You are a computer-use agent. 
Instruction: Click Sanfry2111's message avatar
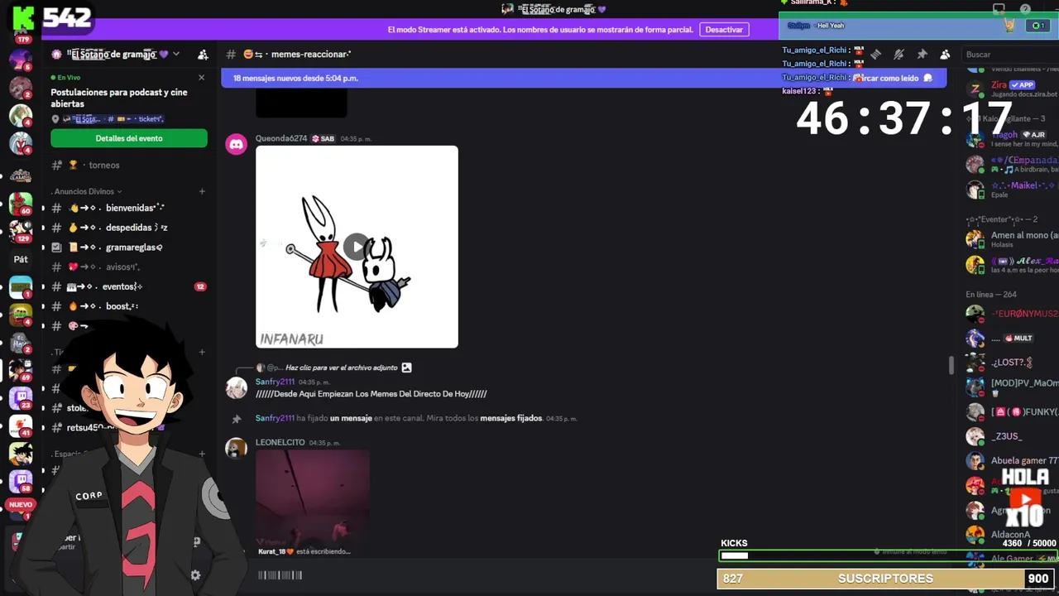(x=237, y=387)
